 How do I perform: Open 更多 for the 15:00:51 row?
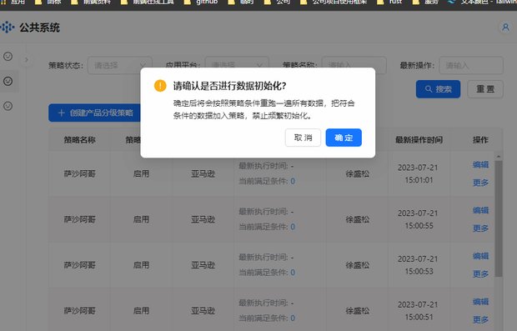click(x=480, y=319)
